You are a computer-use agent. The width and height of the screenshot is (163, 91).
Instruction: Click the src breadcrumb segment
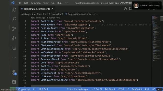tap(46, 14)
